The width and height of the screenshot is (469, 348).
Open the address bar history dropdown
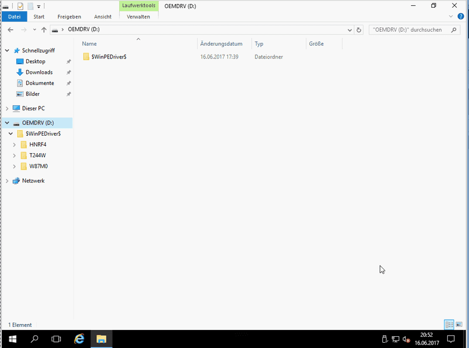349,30
